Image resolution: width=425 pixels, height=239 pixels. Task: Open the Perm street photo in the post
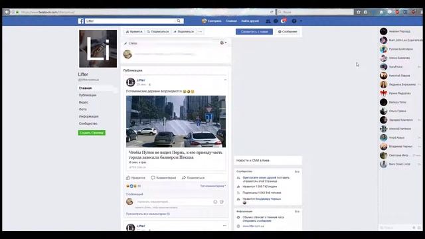[176, 121]
